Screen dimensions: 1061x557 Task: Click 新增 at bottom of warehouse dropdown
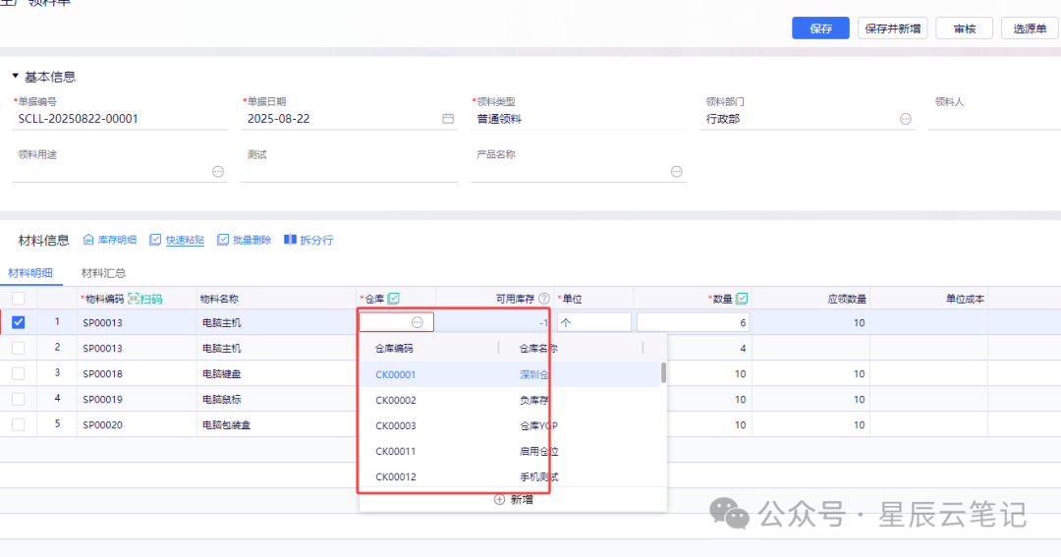click(514, 499)
